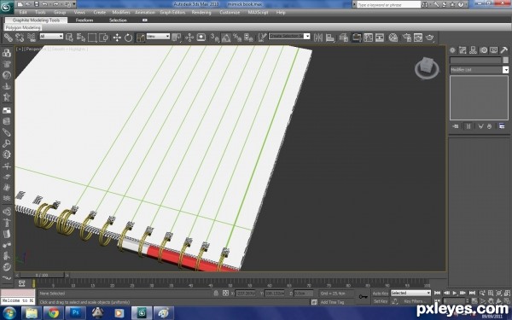This screenshot has width=512, height=320.
Task: Open the Edit menu
Action: (x=23, y=12)
